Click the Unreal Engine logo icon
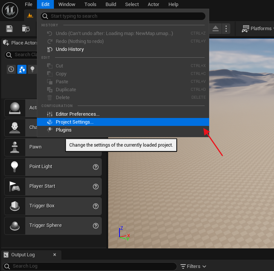The height and width of the screenshot is (271, 274). coord(10,10)
